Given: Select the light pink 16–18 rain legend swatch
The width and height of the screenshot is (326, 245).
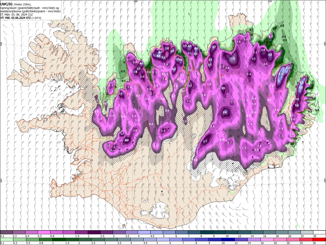Looking at the screenshot, I should [x=267, y=239].
